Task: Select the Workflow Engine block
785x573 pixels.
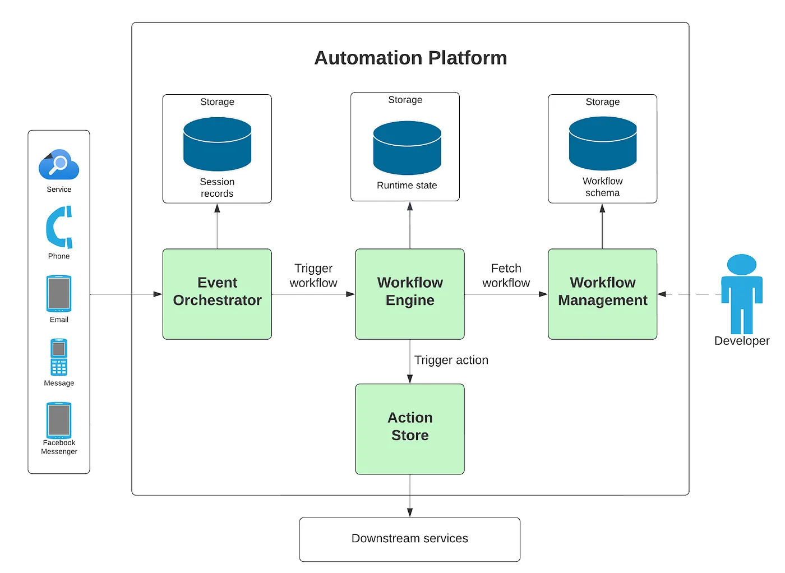Action: [x=409, y=294]
